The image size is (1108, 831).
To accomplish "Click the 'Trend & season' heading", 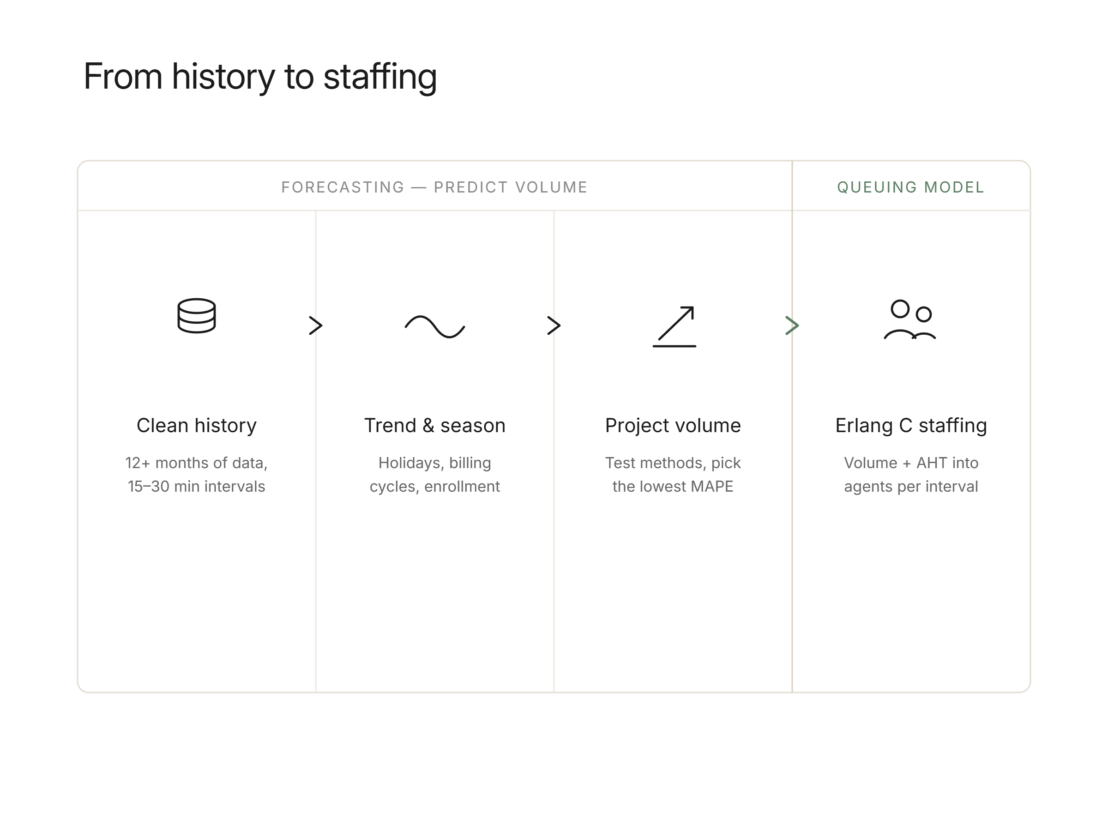I will (435, 425).
